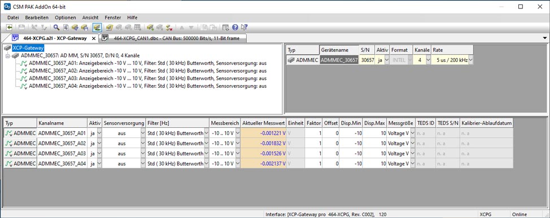Click the context help cursor icon
This screenshot has width=550, height=218.
pos(245,27)
